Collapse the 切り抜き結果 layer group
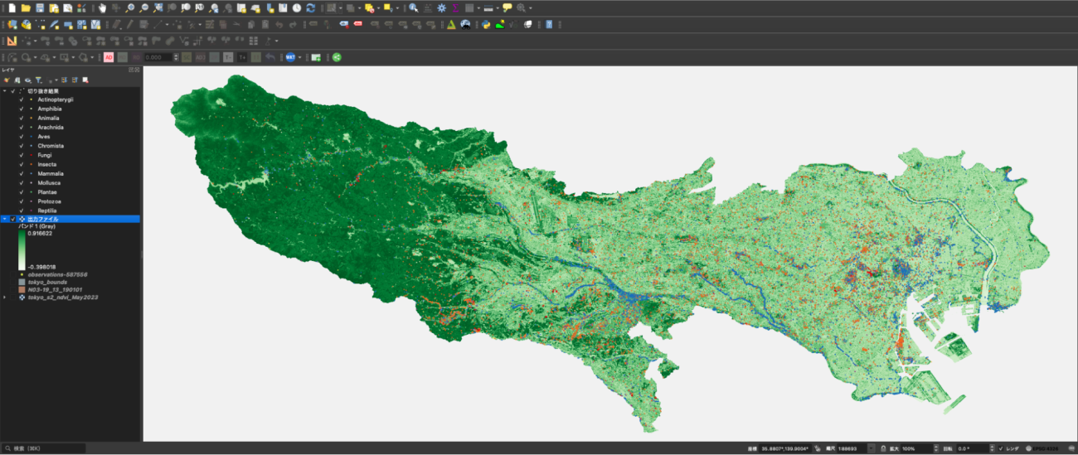Viewport: 1078px width, 455px height. click(5, 90)
